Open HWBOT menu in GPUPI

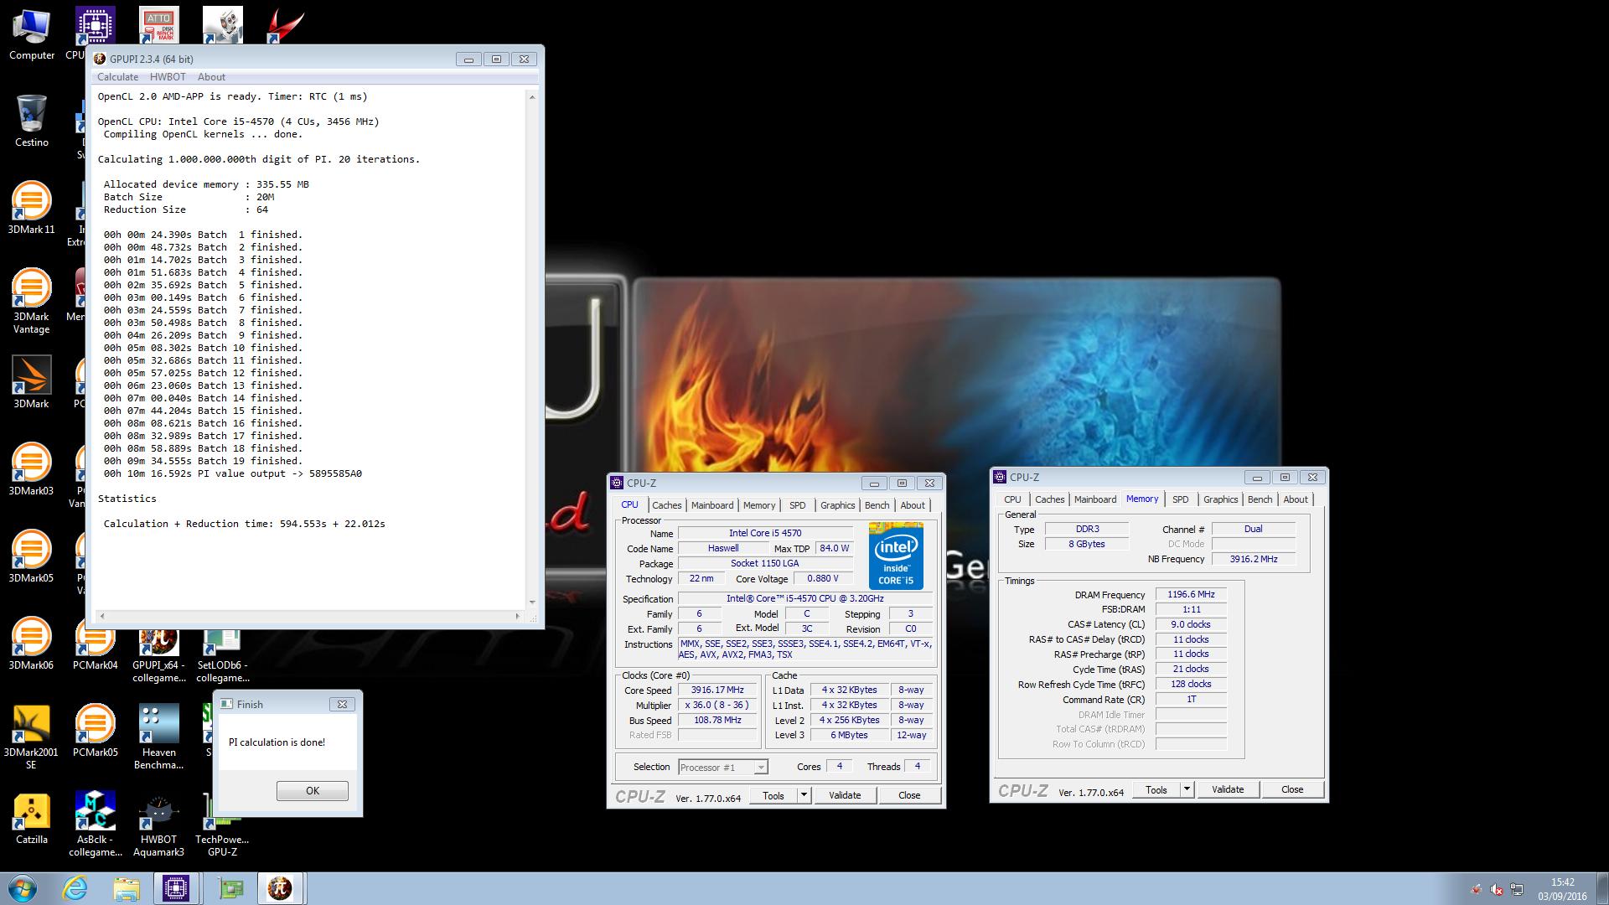168,77
